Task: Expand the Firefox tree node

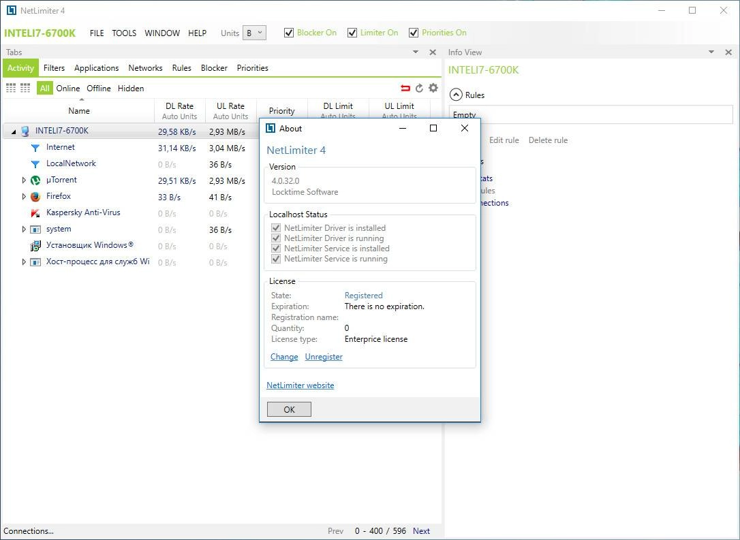Action: point(24,197)
